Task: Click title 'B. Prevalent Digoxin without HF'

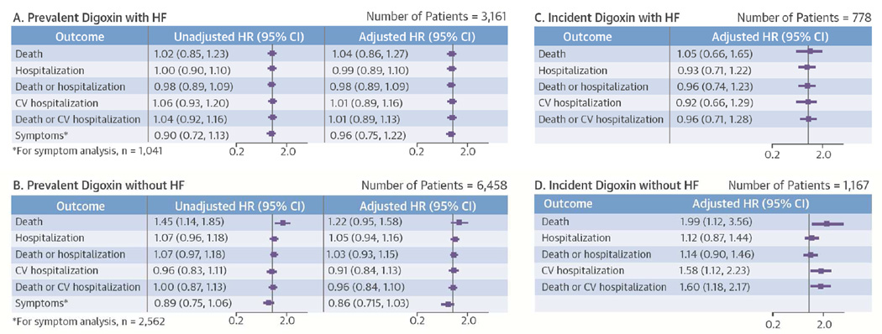Action: pyautogui.click(x=91, y=185)
